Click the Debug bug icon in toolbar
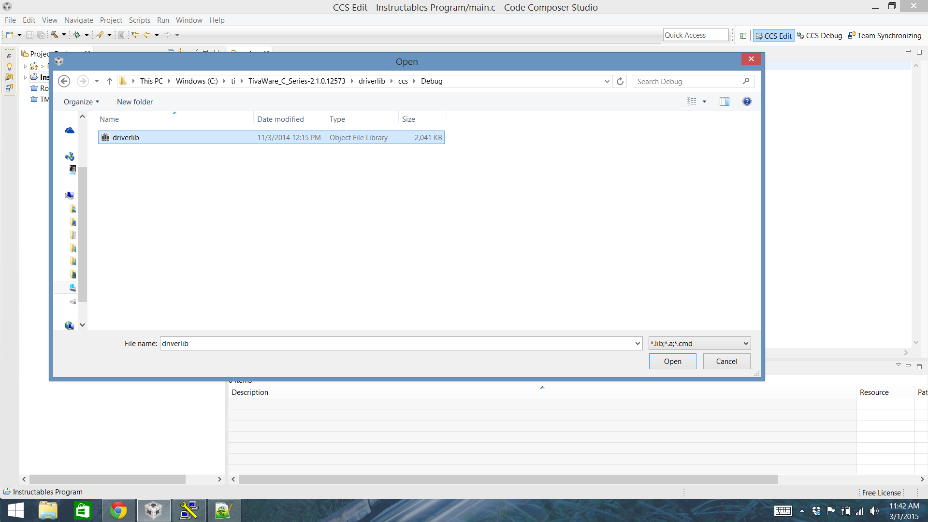 [77, 35]
